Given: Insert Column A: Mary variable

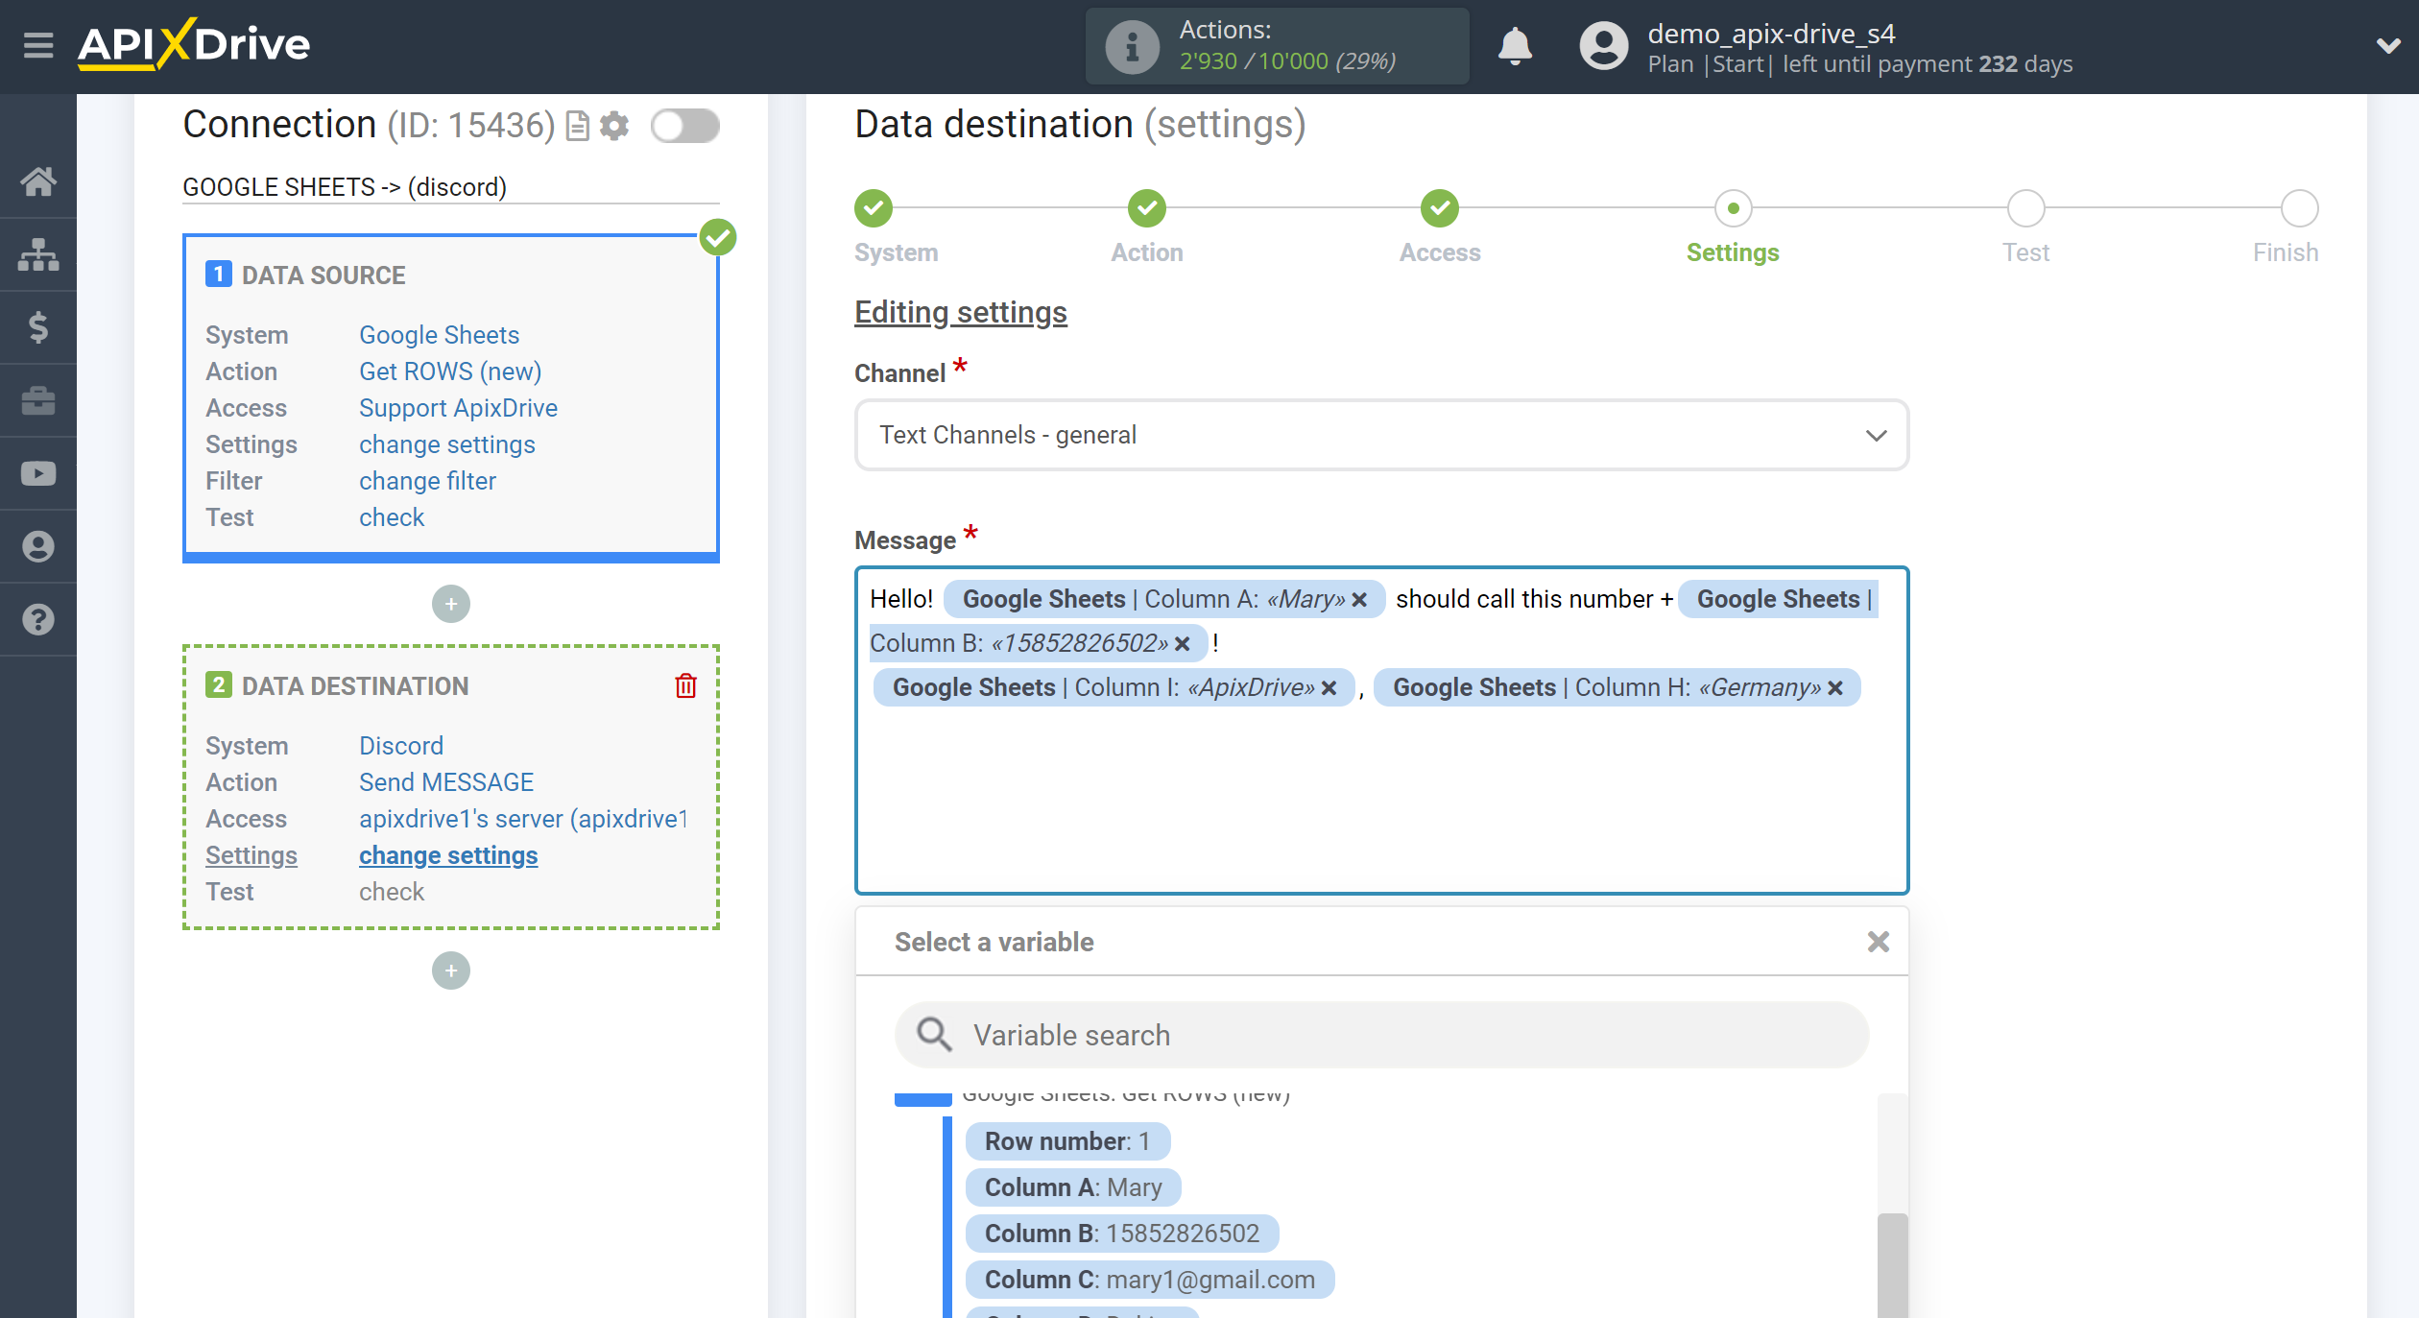Looking at the screenshot, I should pos(1073,1187).
